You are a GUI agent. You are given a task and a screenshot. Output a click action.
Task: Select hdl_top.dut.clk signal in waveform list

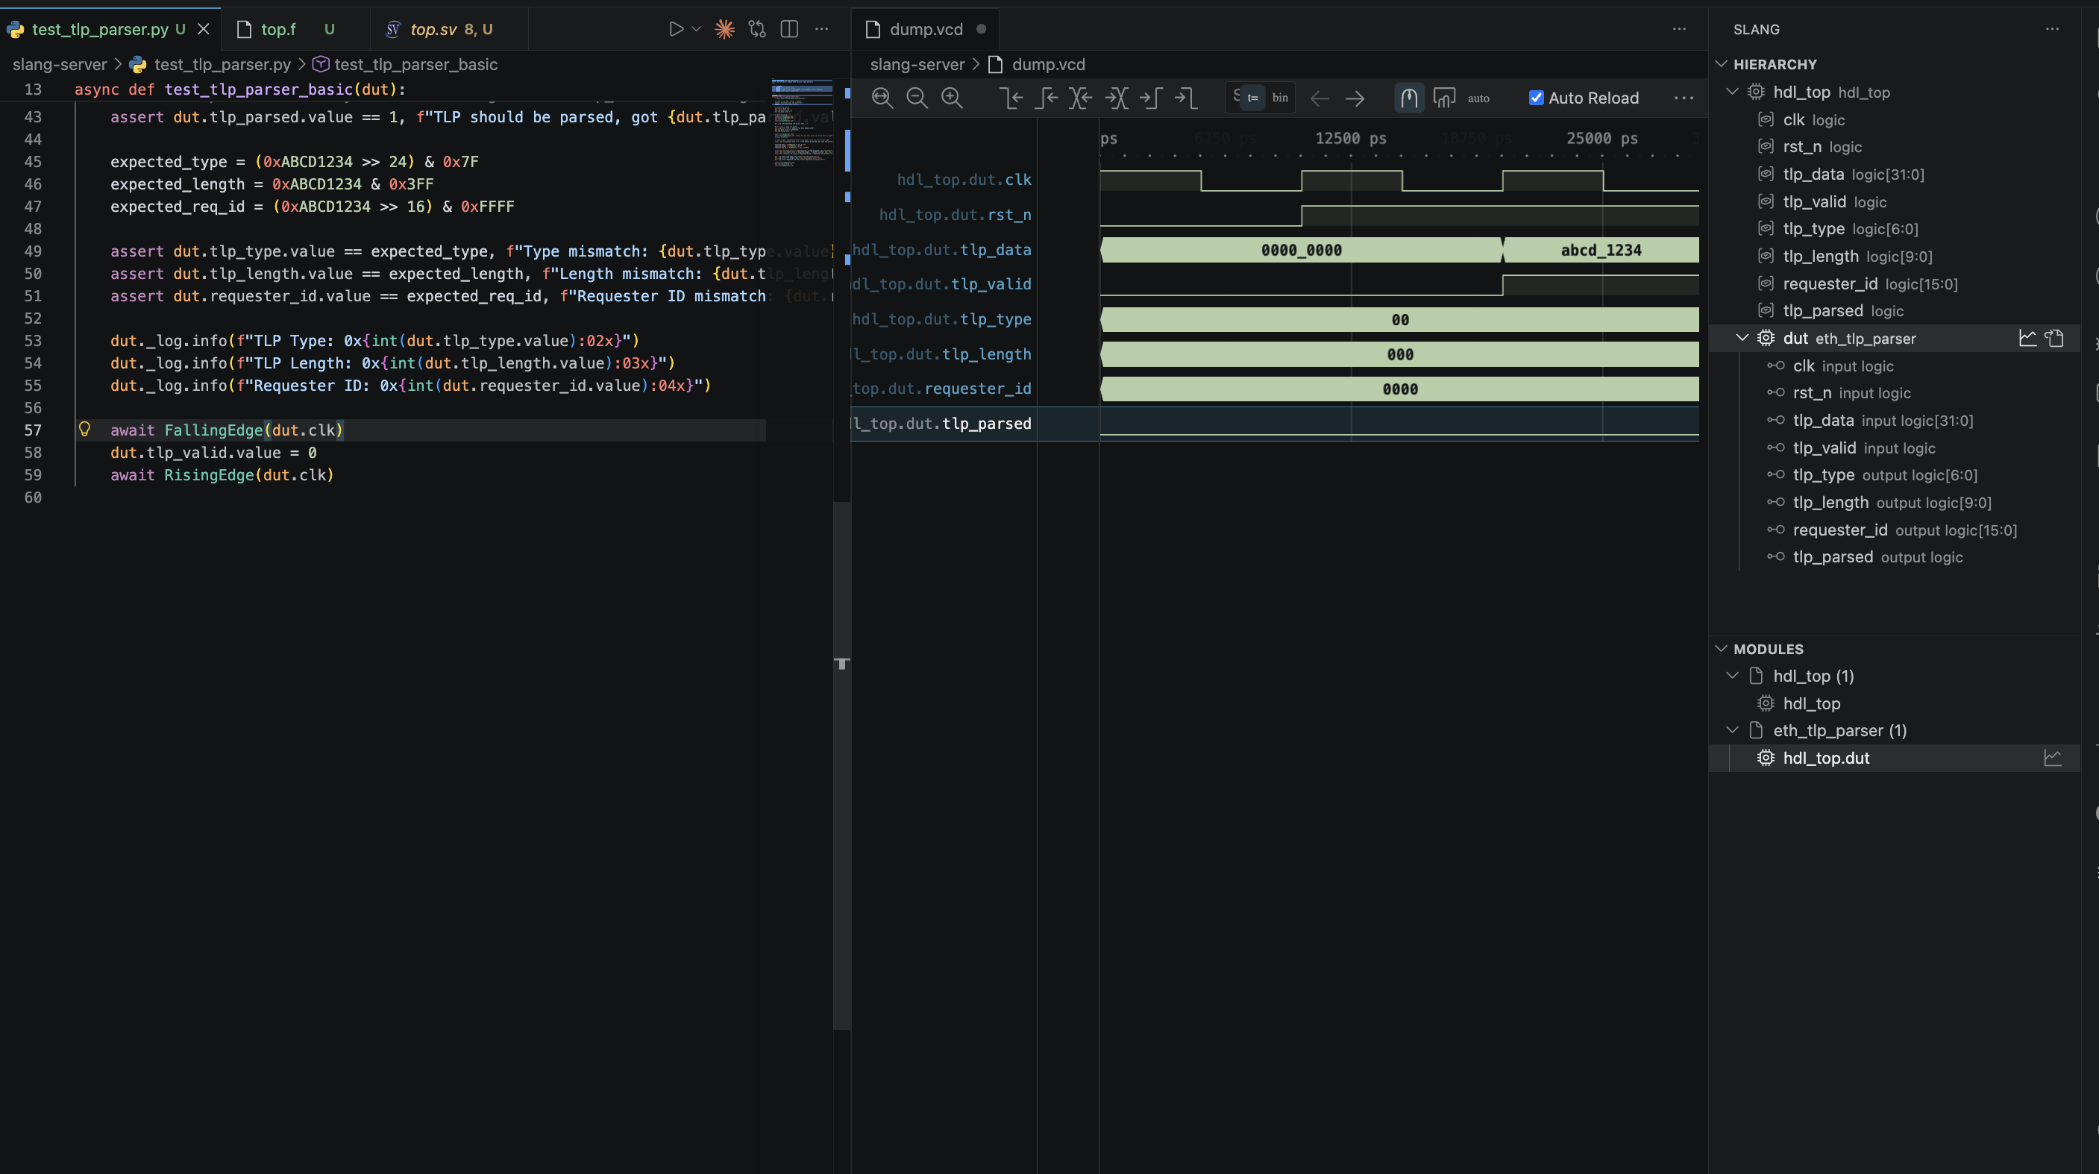964,180
